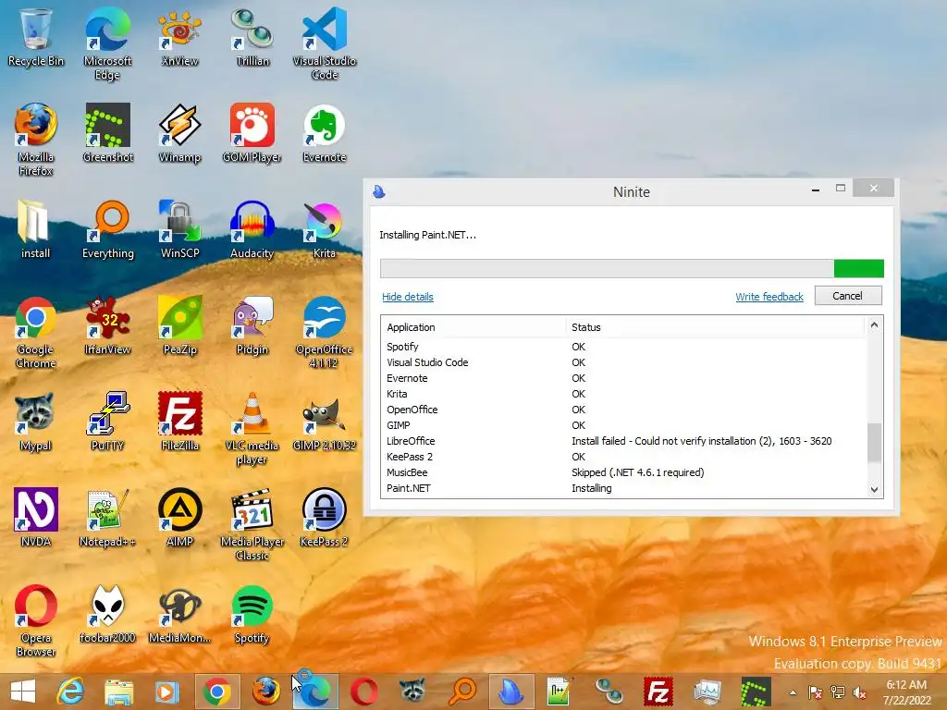Select the Pidgin desktop icon

coord(252,324)
